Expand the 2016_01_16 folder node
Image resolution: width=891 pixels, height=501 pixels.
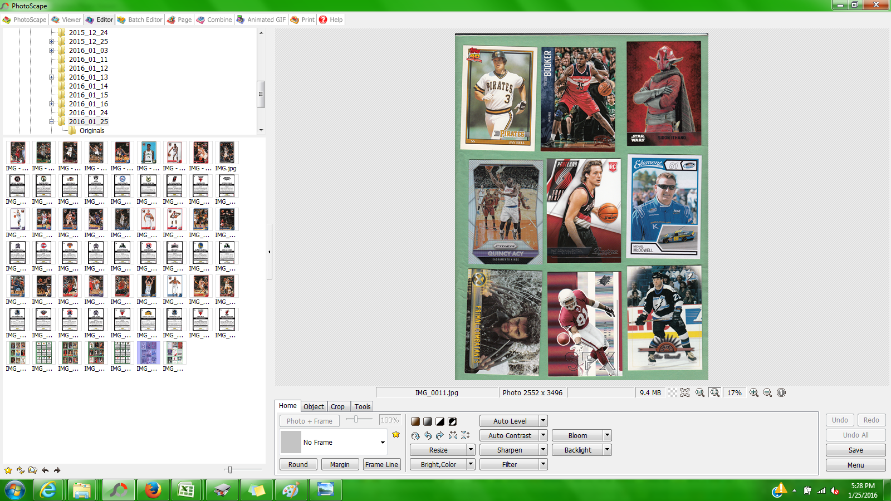point(51,104)
